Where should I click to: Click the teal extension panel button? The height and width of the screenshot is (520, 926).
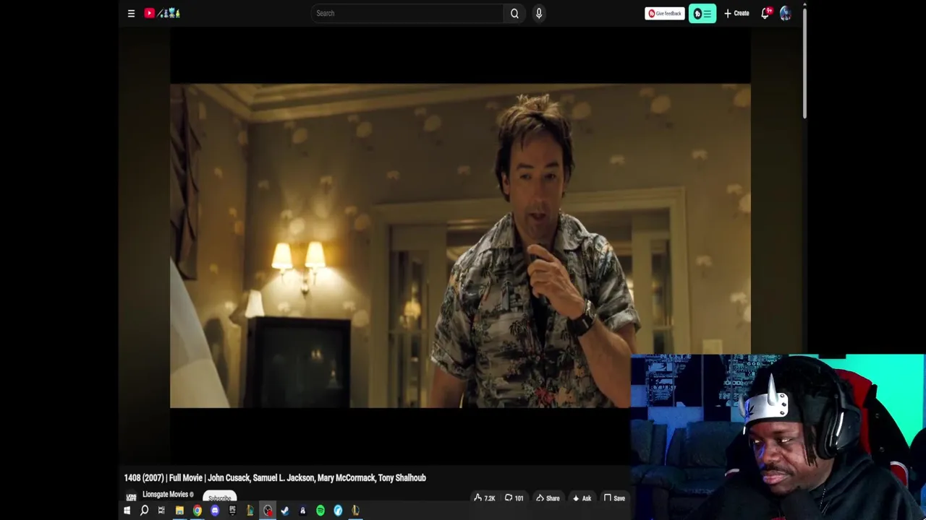click(x=702, y=13)
